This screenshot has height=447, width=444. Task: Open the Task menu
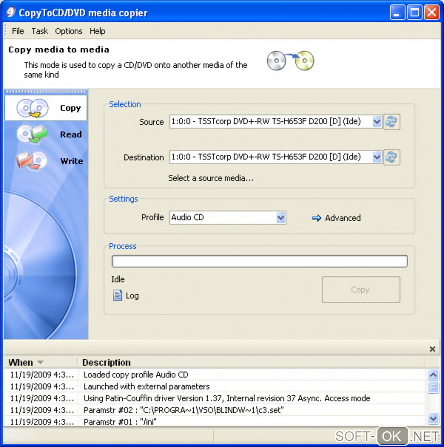tap(40, 31)
